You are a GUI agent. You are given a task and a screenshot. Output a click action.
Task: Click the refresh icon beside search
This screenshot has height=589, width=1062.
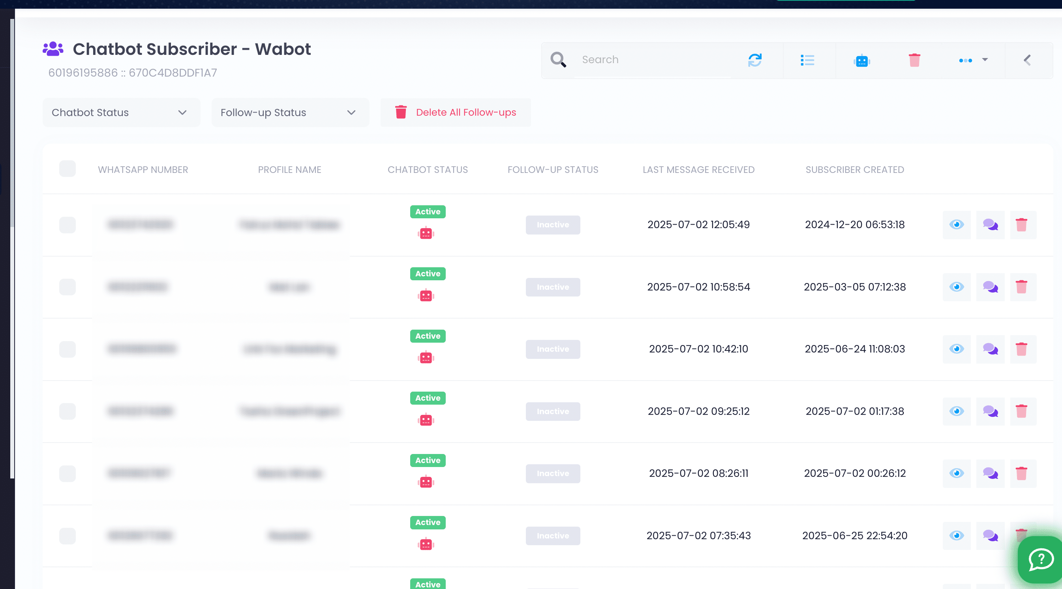coord(754,60)
